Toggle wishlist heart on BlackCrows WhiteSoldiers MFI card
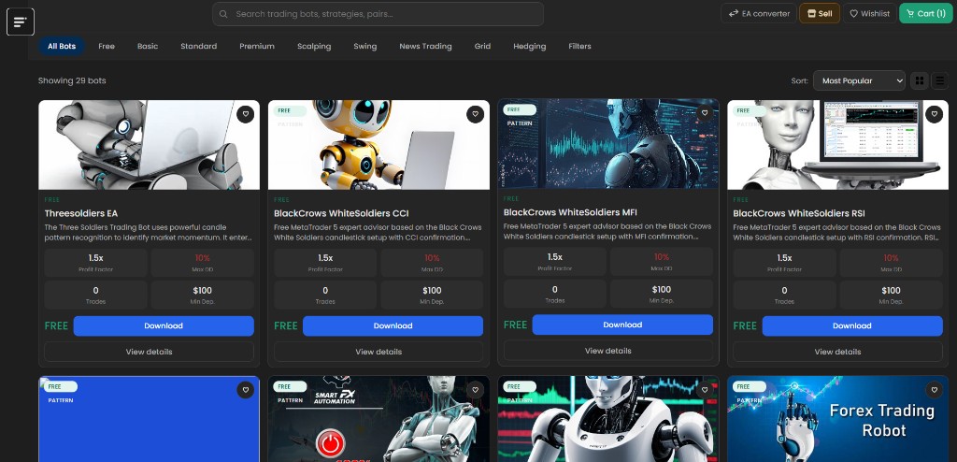957x462 pixels. tap(705, 113)
